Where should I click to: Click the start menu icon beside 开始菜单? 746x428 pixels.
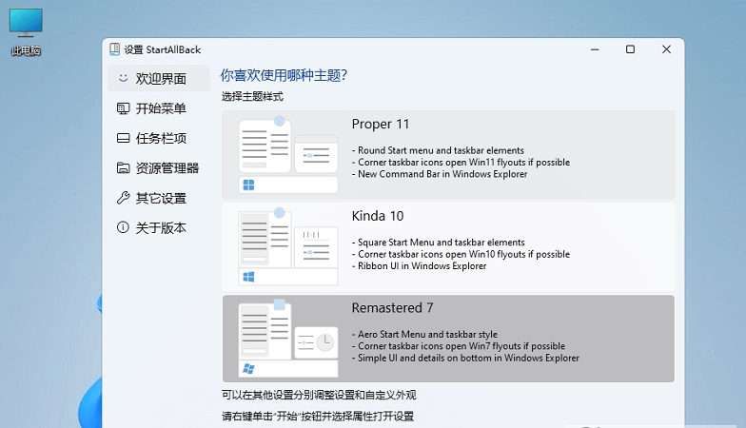124,108
